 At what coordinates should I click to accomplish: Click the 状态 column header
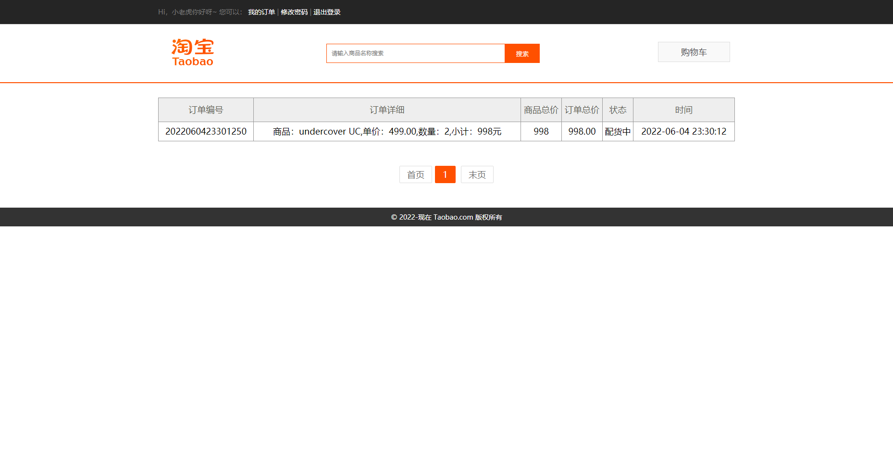coord(618,110)
